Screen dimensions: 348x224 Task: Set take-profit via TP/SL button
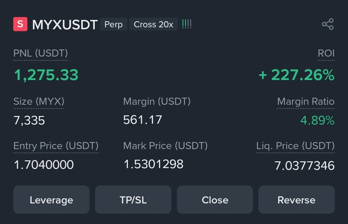click(x=133, y=200)
